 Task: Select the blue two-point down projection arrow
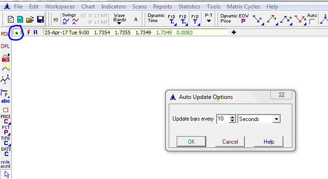[x=258, y=20]
